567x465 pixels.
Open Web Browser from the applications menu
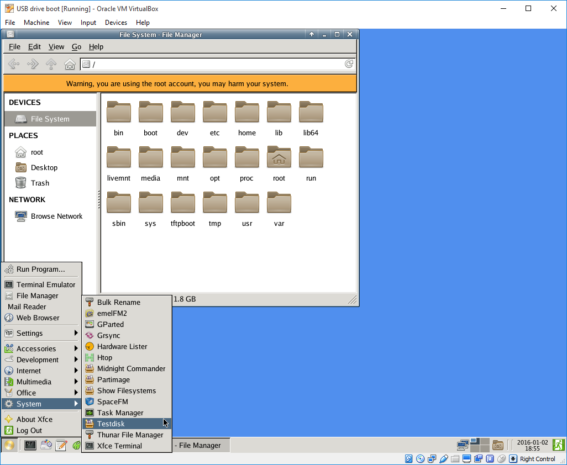pyautogui.click(x=41, y=318)
